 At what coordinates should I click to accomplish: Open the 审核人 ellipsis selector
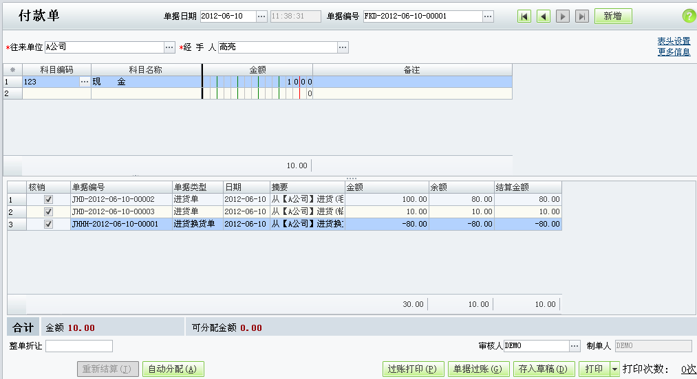point(575,346)
